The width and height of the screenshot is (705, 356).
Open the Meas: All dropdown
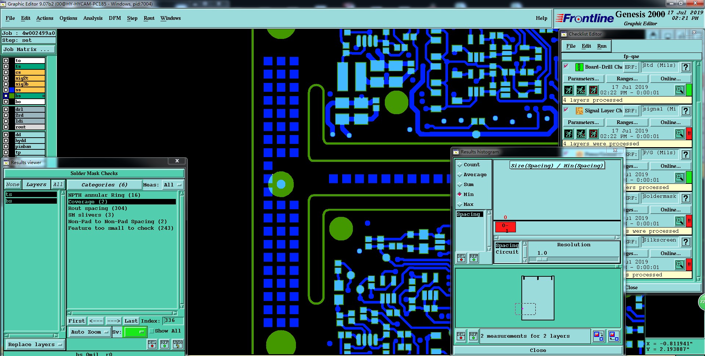pos(173,185)
